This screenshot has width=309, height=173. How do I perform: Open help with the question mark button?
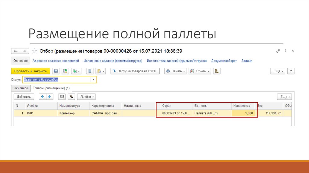(x=291, y=71)
